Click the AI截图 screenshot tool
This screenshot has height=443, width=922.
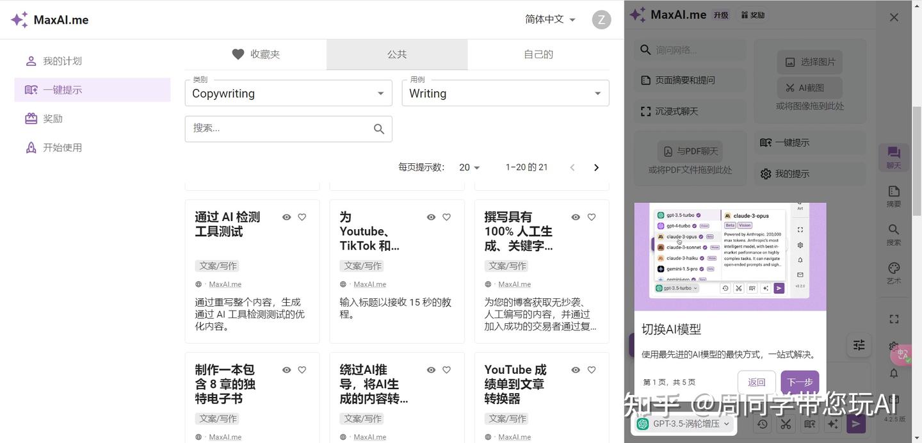tap(809, 87)
